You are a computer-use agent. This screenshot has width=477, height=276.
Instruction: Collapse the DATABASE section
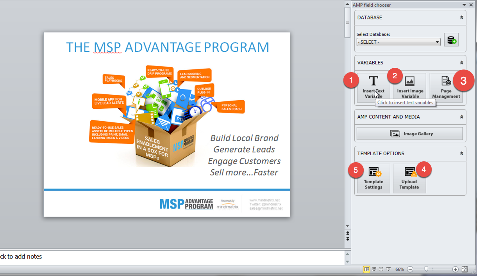461,18
